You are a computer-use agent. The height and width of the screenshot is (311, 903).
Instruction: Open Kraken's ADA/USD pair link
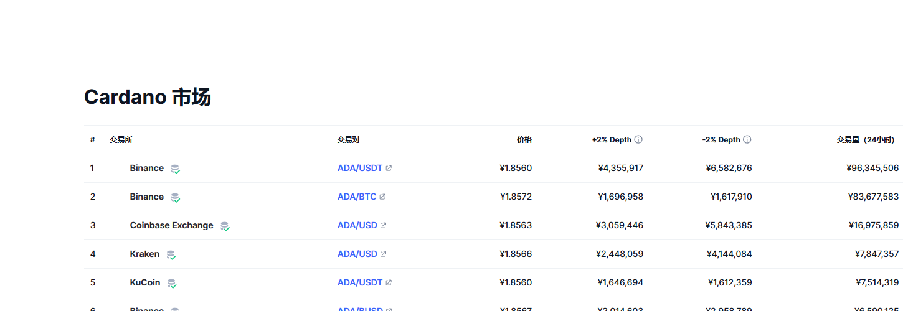[357, 254]
